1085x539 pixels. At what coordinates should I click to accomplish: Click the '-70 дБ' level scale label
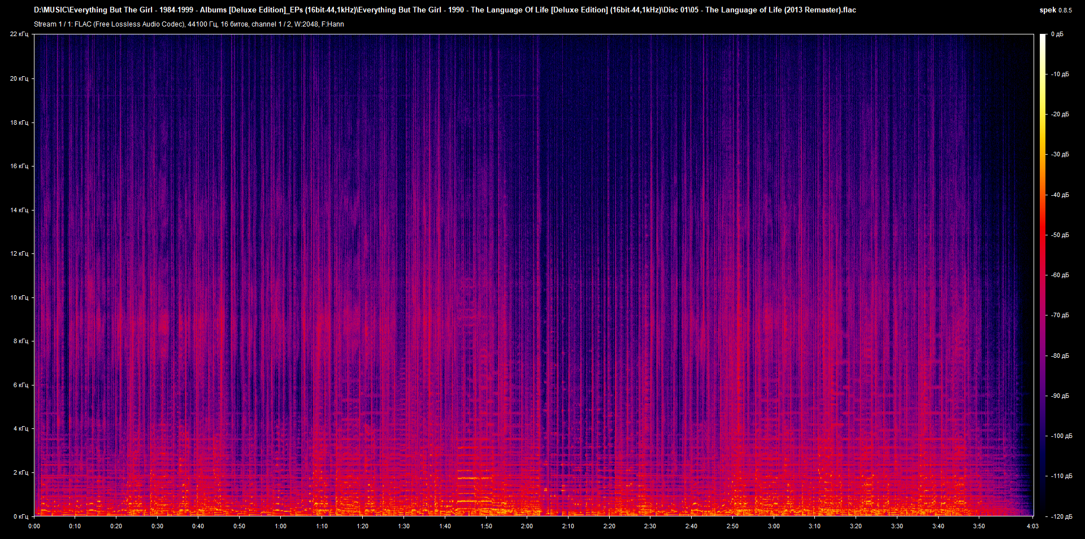coord(1060,315)
